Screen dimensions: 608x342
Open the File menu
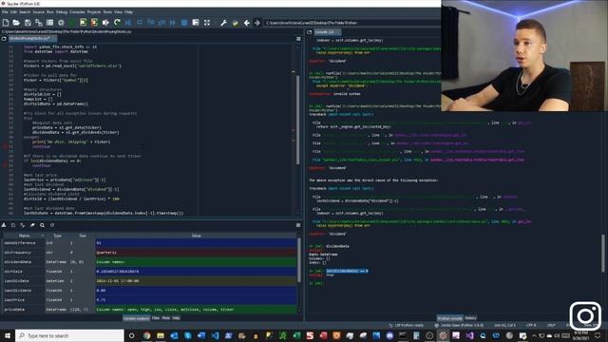tap(5, 12)
